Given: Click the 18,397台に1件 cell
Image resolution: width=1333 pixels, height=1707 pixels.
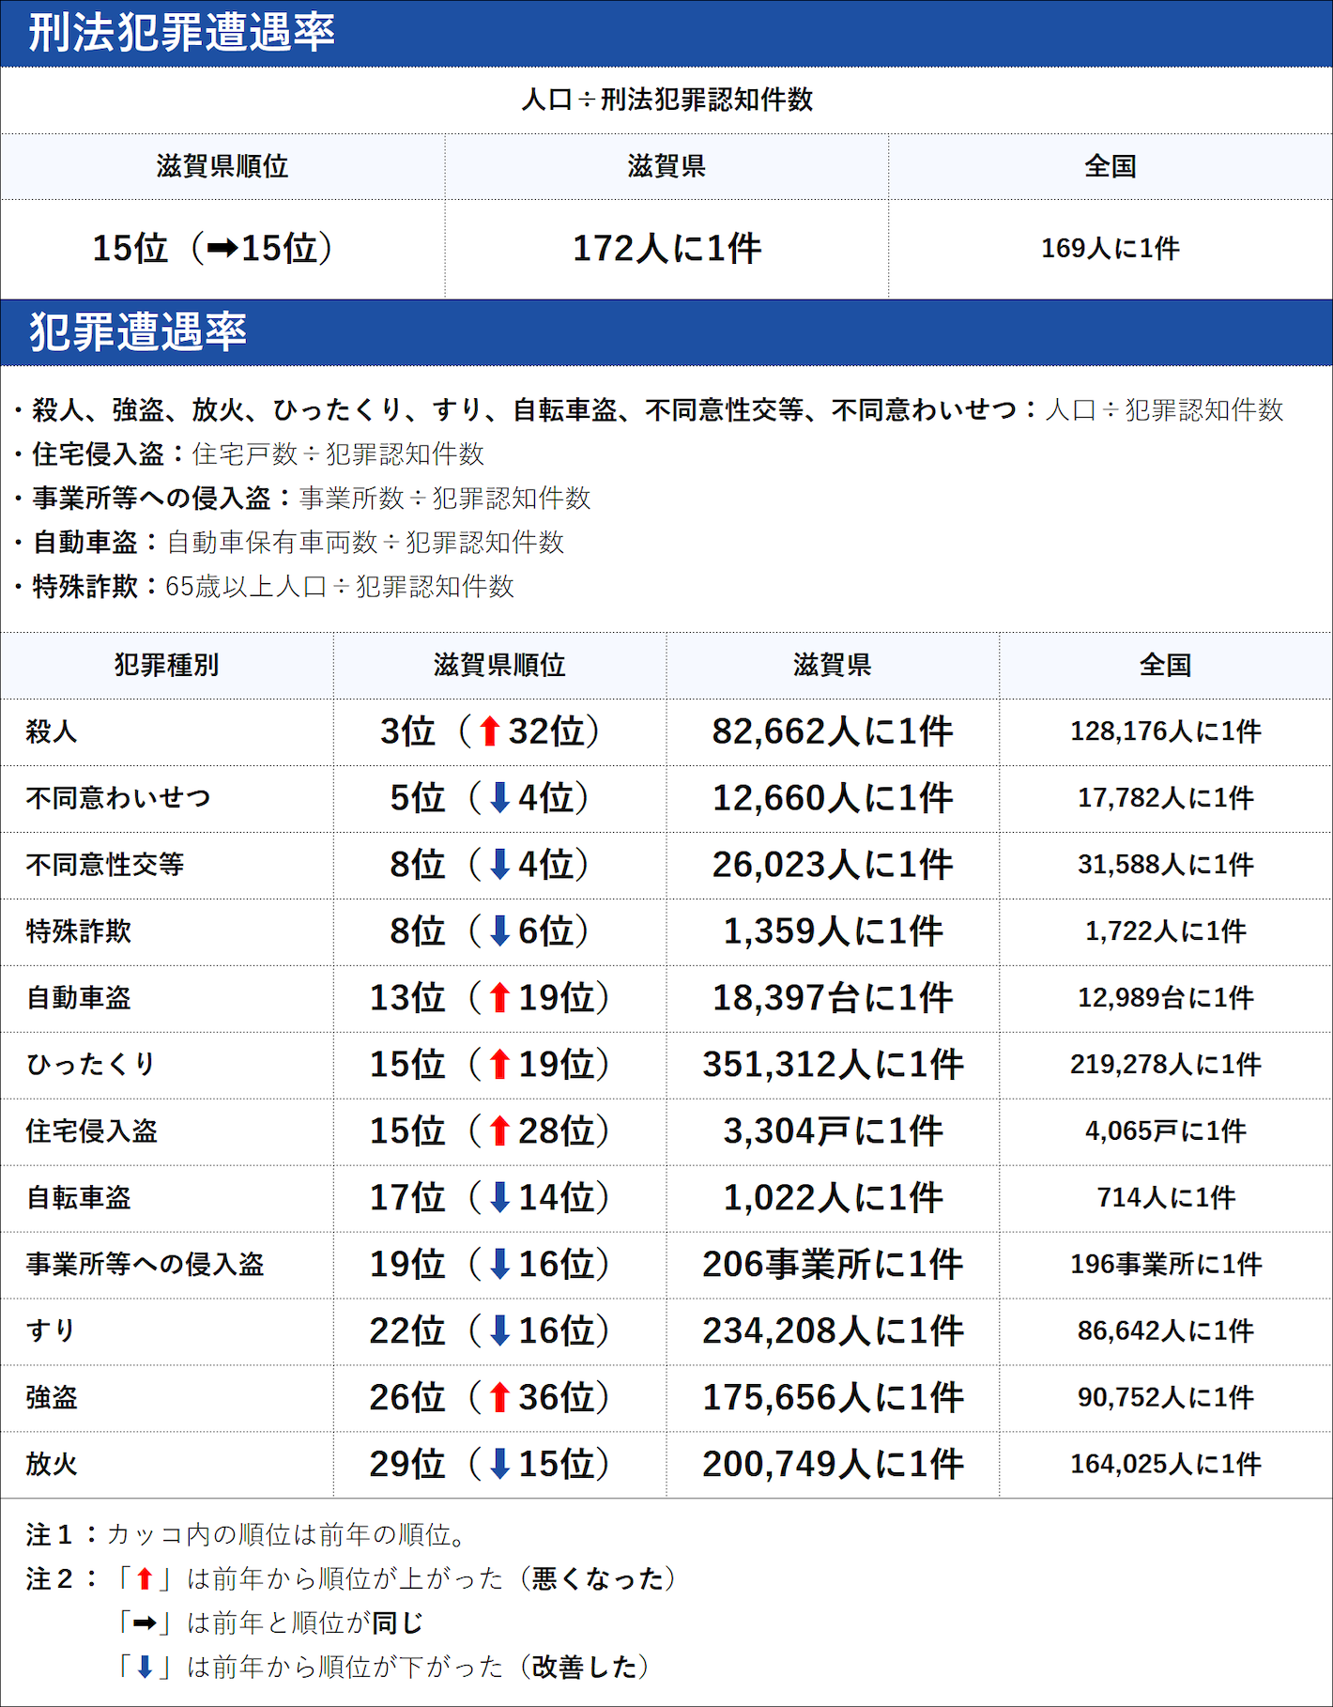Looking at the screenshot, I should 833,998.
